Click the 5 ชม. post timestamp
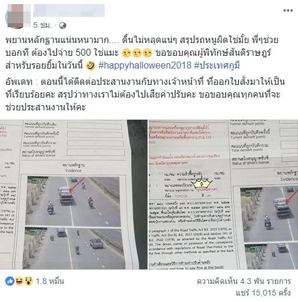This screenshot has height=302, width=298. (x=42, y=25)
